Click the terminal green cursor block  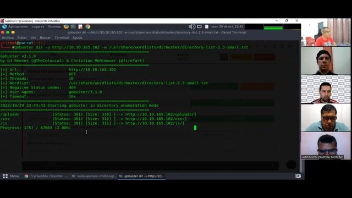(195, 128)
